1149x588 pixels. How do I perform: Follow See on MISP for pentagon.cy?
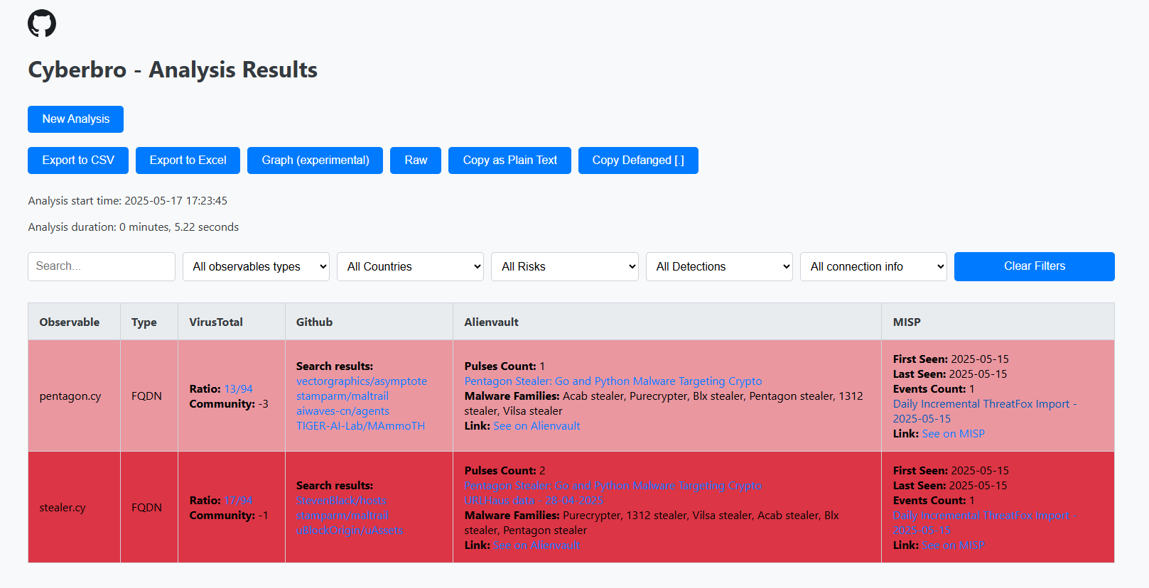point(953,434)
